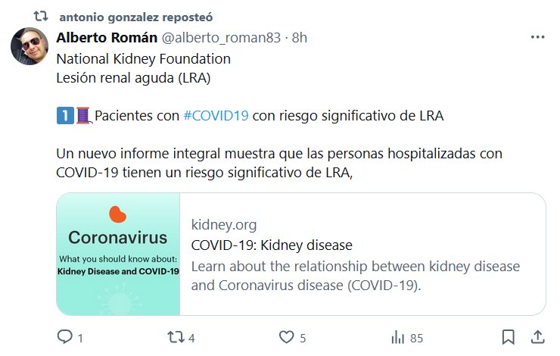This screenshot has height=356, width=560.
Task: Open Alberto Román's profile picture
Action: pyautogui.click(x=30, y=45)
